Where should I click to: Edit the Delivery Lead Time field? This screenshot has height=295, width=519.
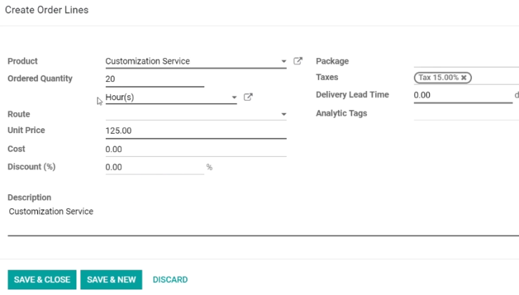[x=463, y=95]
